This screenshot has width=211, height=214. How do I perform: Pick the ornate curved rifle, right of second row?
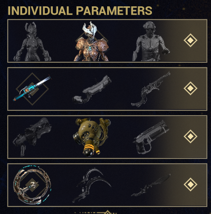pos(150,89)
